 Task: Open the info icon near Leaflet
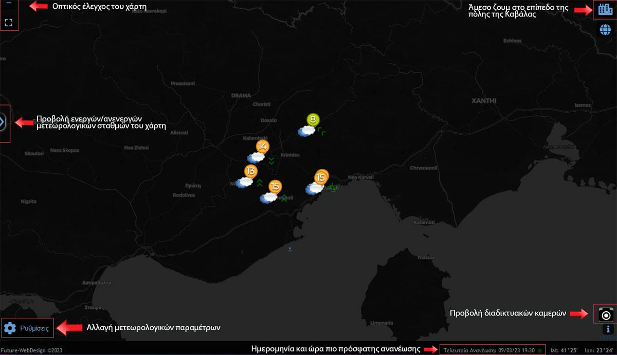tap(608, 329)
